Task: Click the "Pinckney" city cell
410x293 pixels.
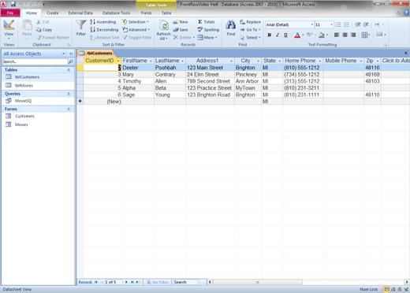Action: 248,75
